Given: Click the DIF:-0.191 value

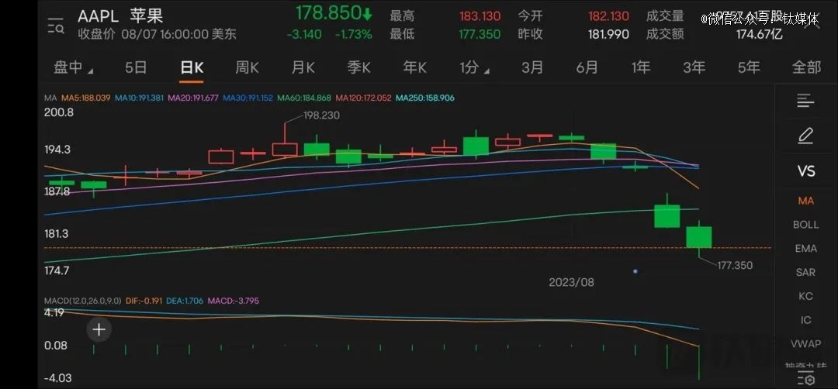Looking at the screenshot, I should tap(144, 301).
